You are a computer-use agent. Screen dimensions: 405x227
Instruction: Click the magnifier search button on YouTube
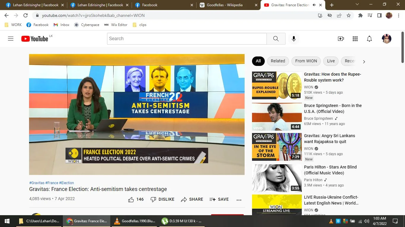(276, 39)
